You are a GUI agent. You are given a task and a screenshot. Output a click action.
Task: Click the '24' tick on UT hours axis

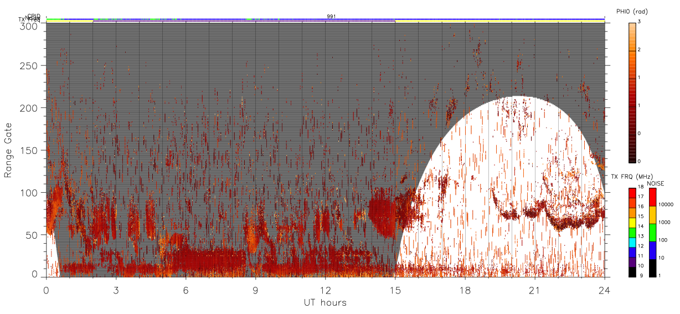(x=604, y=290)
